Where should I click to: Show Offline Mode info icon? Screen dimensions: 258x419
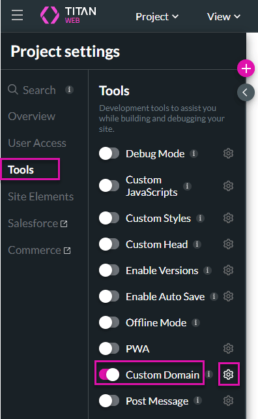(195, 322)
